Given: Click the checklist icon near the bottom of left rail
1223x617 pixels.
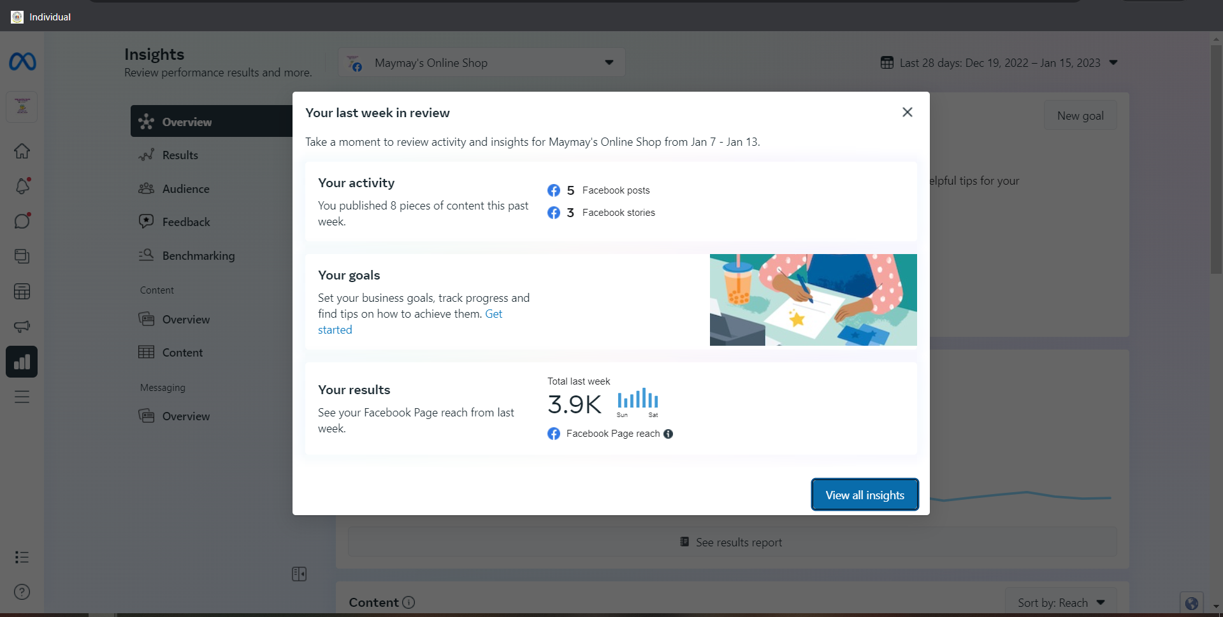Looking at the screenshot, I should point(22,557).
